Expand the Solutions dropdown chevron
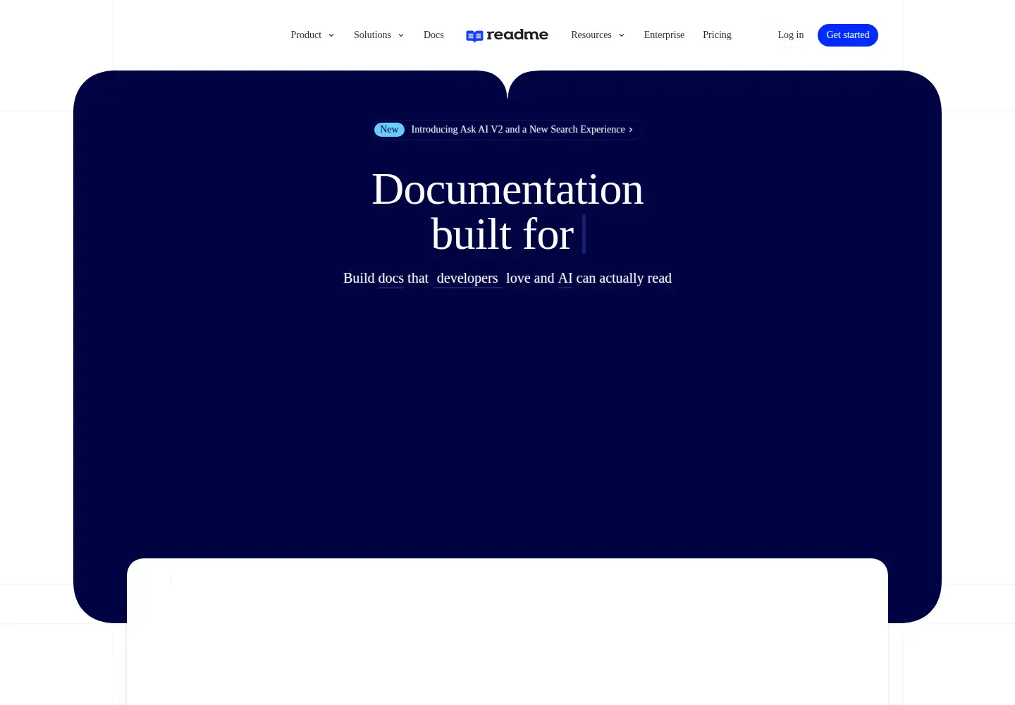Screen dimensions: 1015x705 (401, 35)
